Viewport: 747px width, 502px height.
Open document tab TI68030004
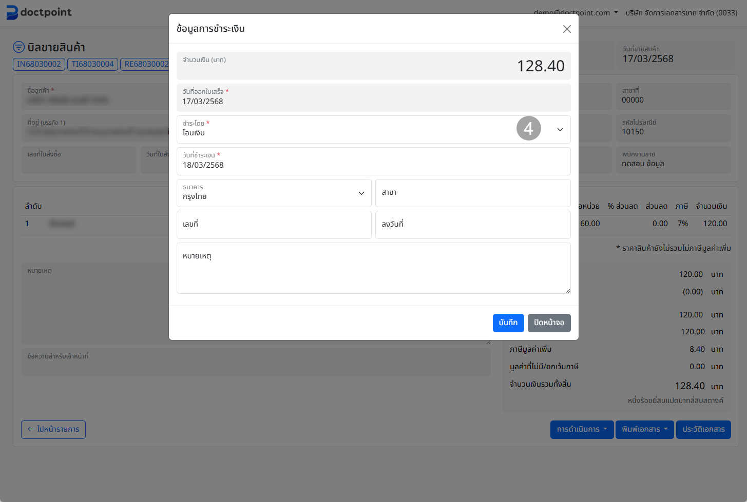point(92,64)
